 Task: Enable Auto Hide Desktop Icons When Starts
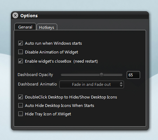click(x=20, y=106)
